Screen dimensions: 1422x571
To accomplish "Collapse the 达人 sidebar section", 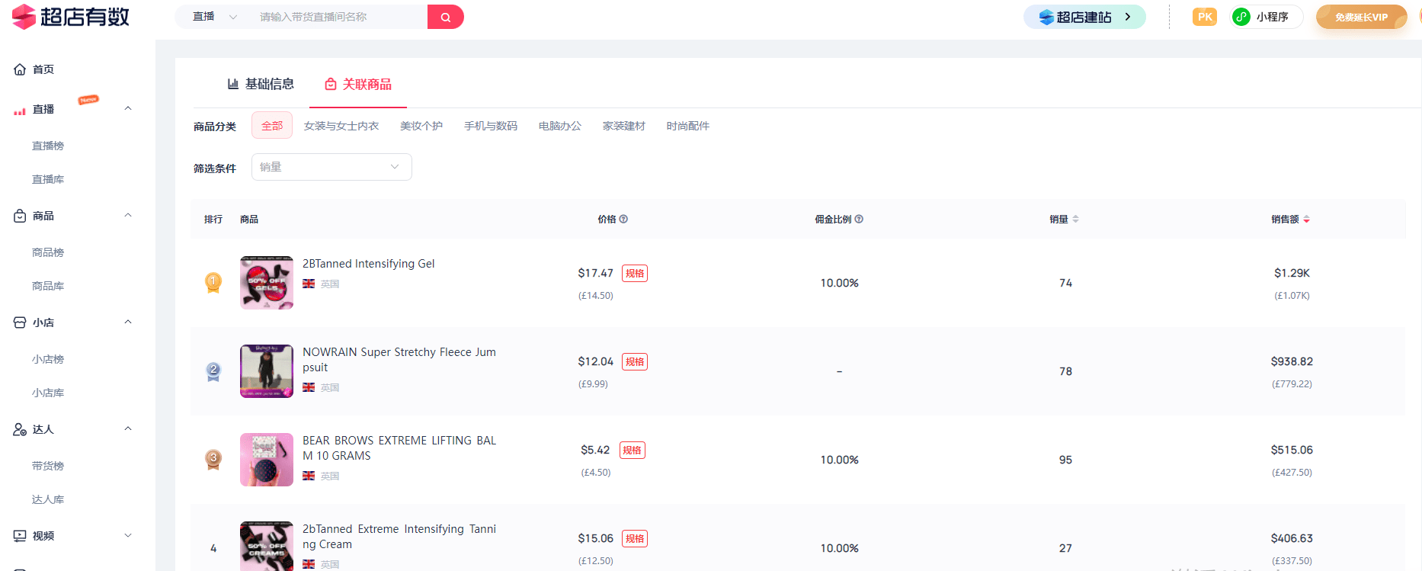I will 128,429.
